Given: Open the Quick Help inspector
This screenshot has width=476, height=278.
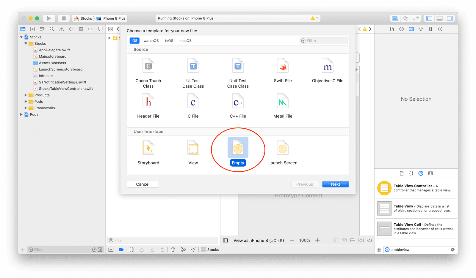Looking at the screenshot, I should (401, 29).
